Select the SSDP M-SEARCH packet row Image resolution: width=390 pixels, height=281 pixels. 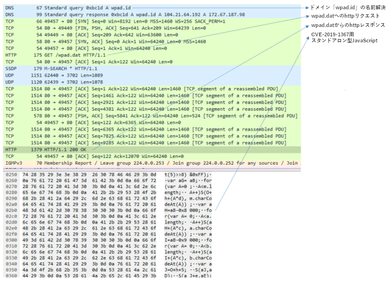pyautogui.click(x=70, y=68)
